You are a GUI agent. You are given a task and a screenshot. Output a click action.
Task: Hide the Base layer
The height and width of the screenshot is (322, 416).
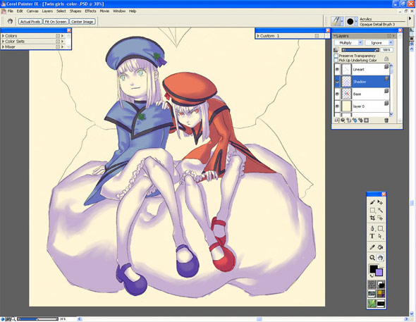coord(337,94)
